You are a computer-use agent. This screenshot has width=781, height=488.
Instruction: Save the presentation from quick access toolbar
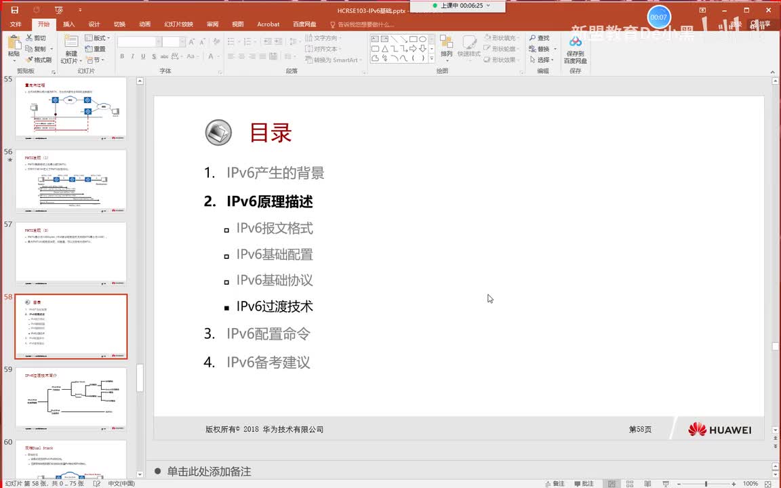click(x=14, y=9)
